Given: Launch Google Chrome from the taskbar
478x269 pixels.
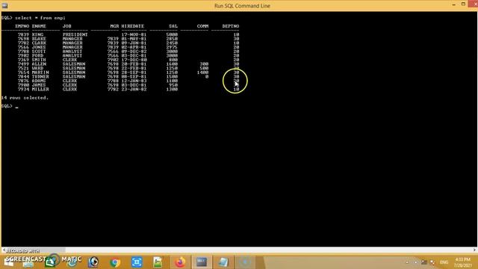Looking at the screenshot, I should coord(115,262).
